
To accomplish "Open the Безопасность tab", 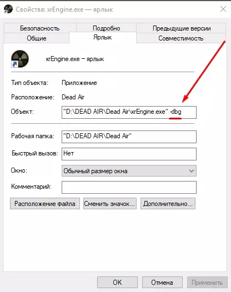I will tap(40, 28).
